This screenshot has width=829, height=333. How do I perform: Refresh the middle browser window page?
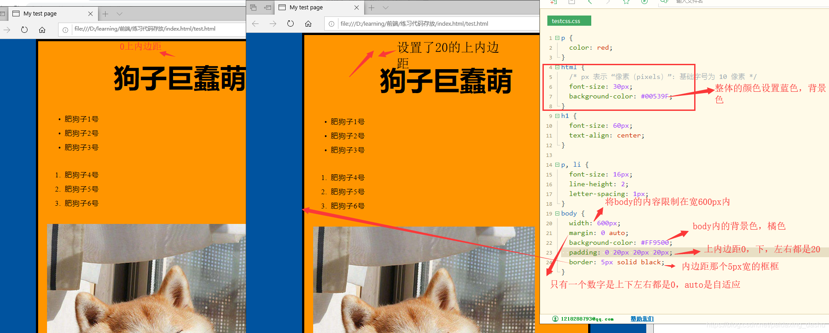tap(291, 24)
